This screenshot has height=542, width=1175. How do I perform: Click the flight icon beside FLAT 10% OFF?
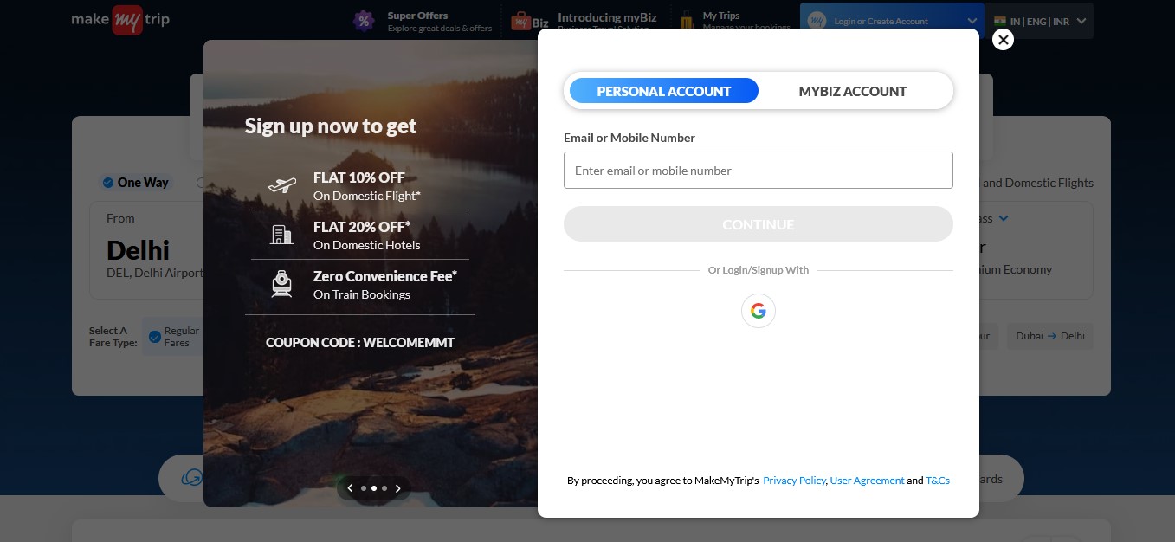coord(282,185)
